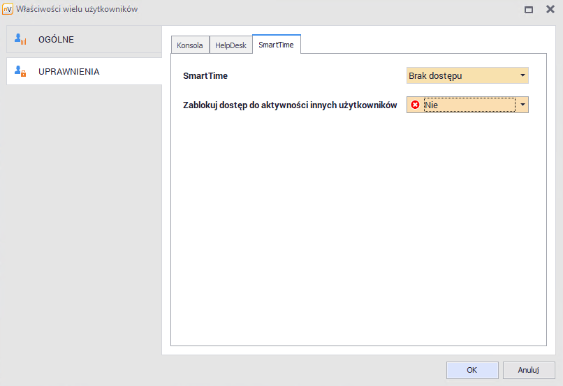Switch to the Konsola tab
This screenshot has width=563, height=386.
190,45
